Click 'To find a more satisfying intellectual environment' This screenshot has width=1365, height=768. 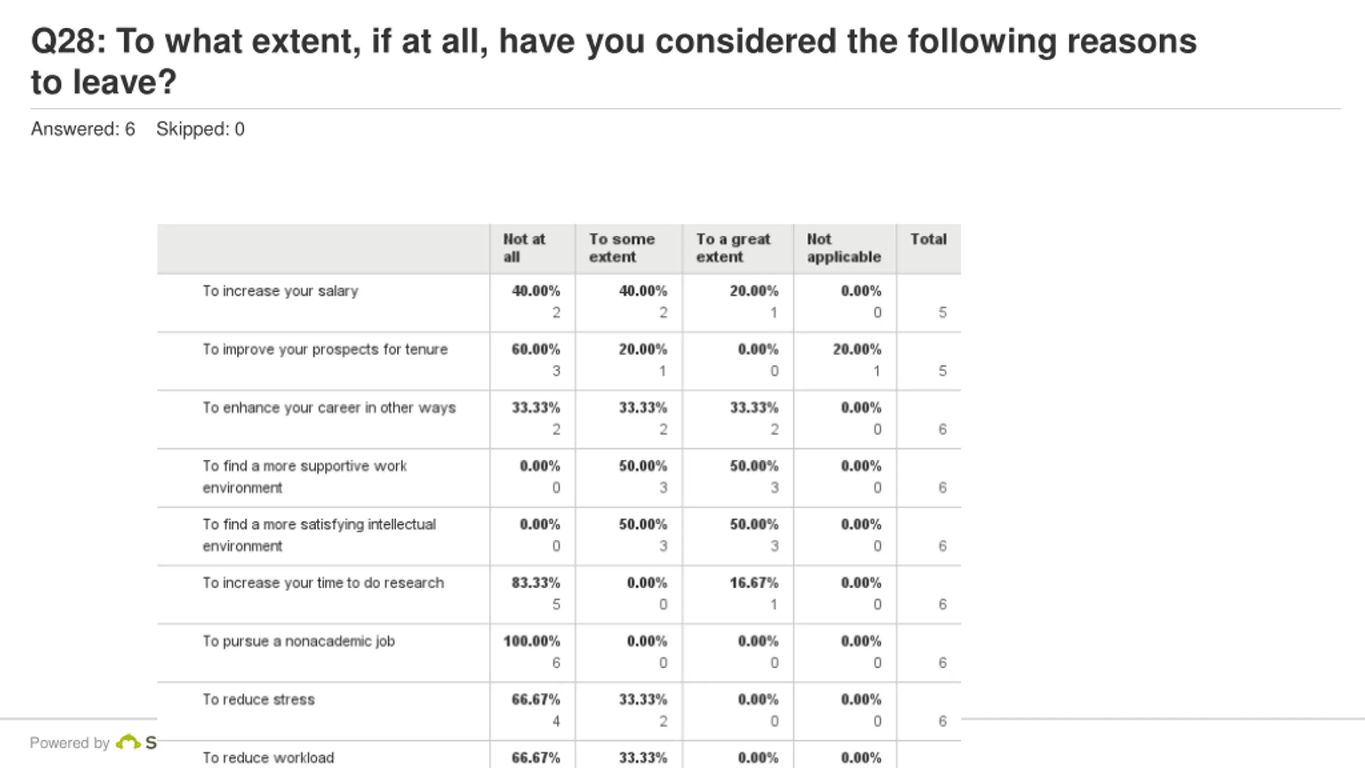click(319, 535)
